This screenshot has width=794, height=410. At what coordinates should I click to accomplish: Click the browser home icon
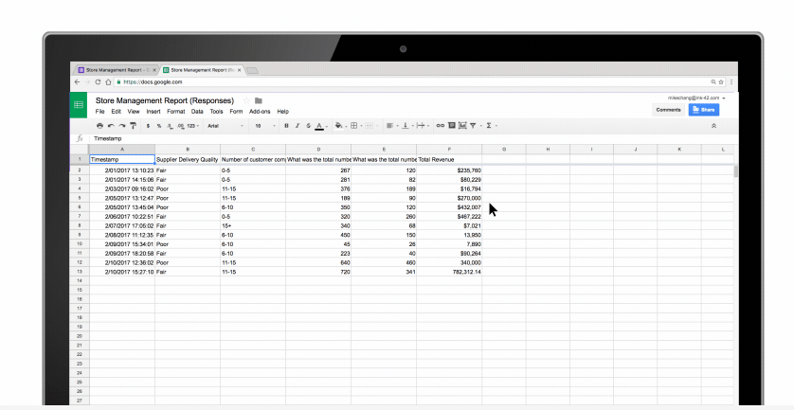pos(108,82)
